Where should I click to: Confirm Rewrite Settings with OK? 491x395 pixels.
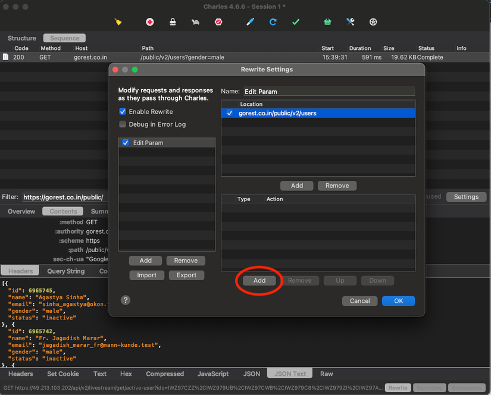(x=398, y=301)
